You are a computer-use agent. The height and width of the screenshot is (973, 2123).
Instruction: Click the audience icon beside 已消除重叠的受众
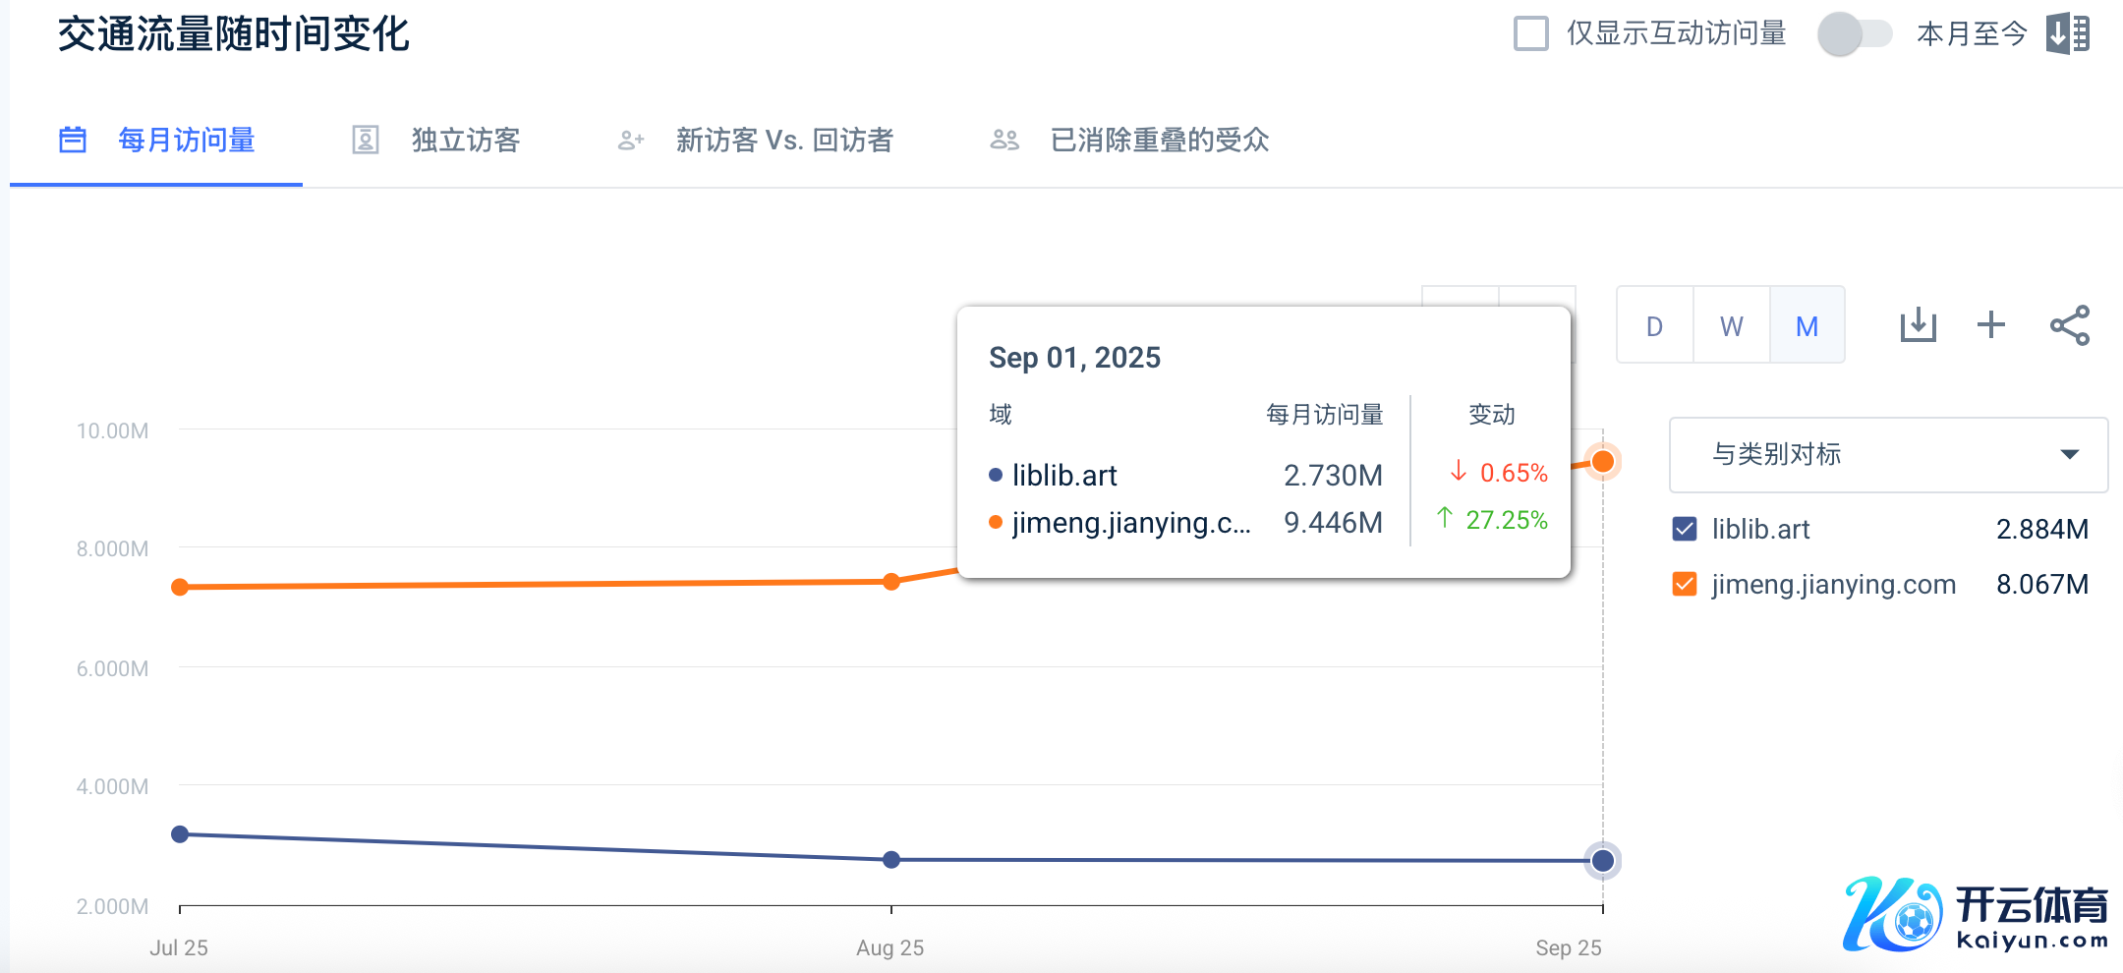point(1004,140)
